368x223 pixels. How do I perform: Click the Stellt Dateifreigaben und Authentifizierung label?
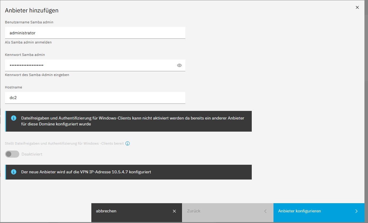pyautogui.click(x=64, y=143)
